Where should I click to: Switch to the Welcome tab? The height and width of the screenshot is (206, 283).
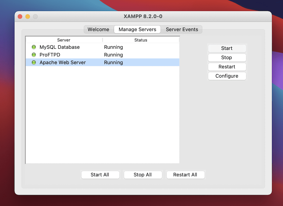(x=98, y=29)
